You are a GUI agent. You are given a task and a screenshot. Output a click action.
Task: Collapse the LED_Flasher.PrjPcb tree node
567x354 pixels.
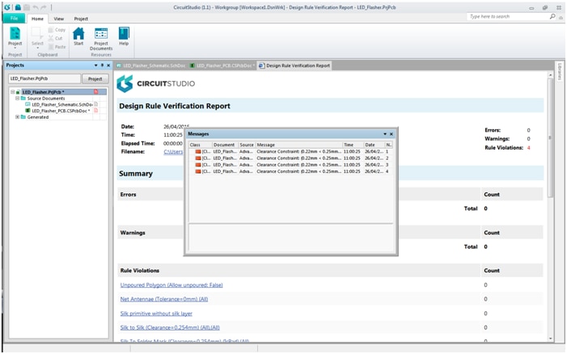pos(12,92)
